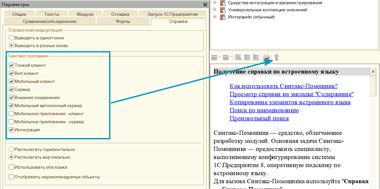Click the help pane scrollbar up arrow
The image size is (380, 189).
tap(373, 71)
